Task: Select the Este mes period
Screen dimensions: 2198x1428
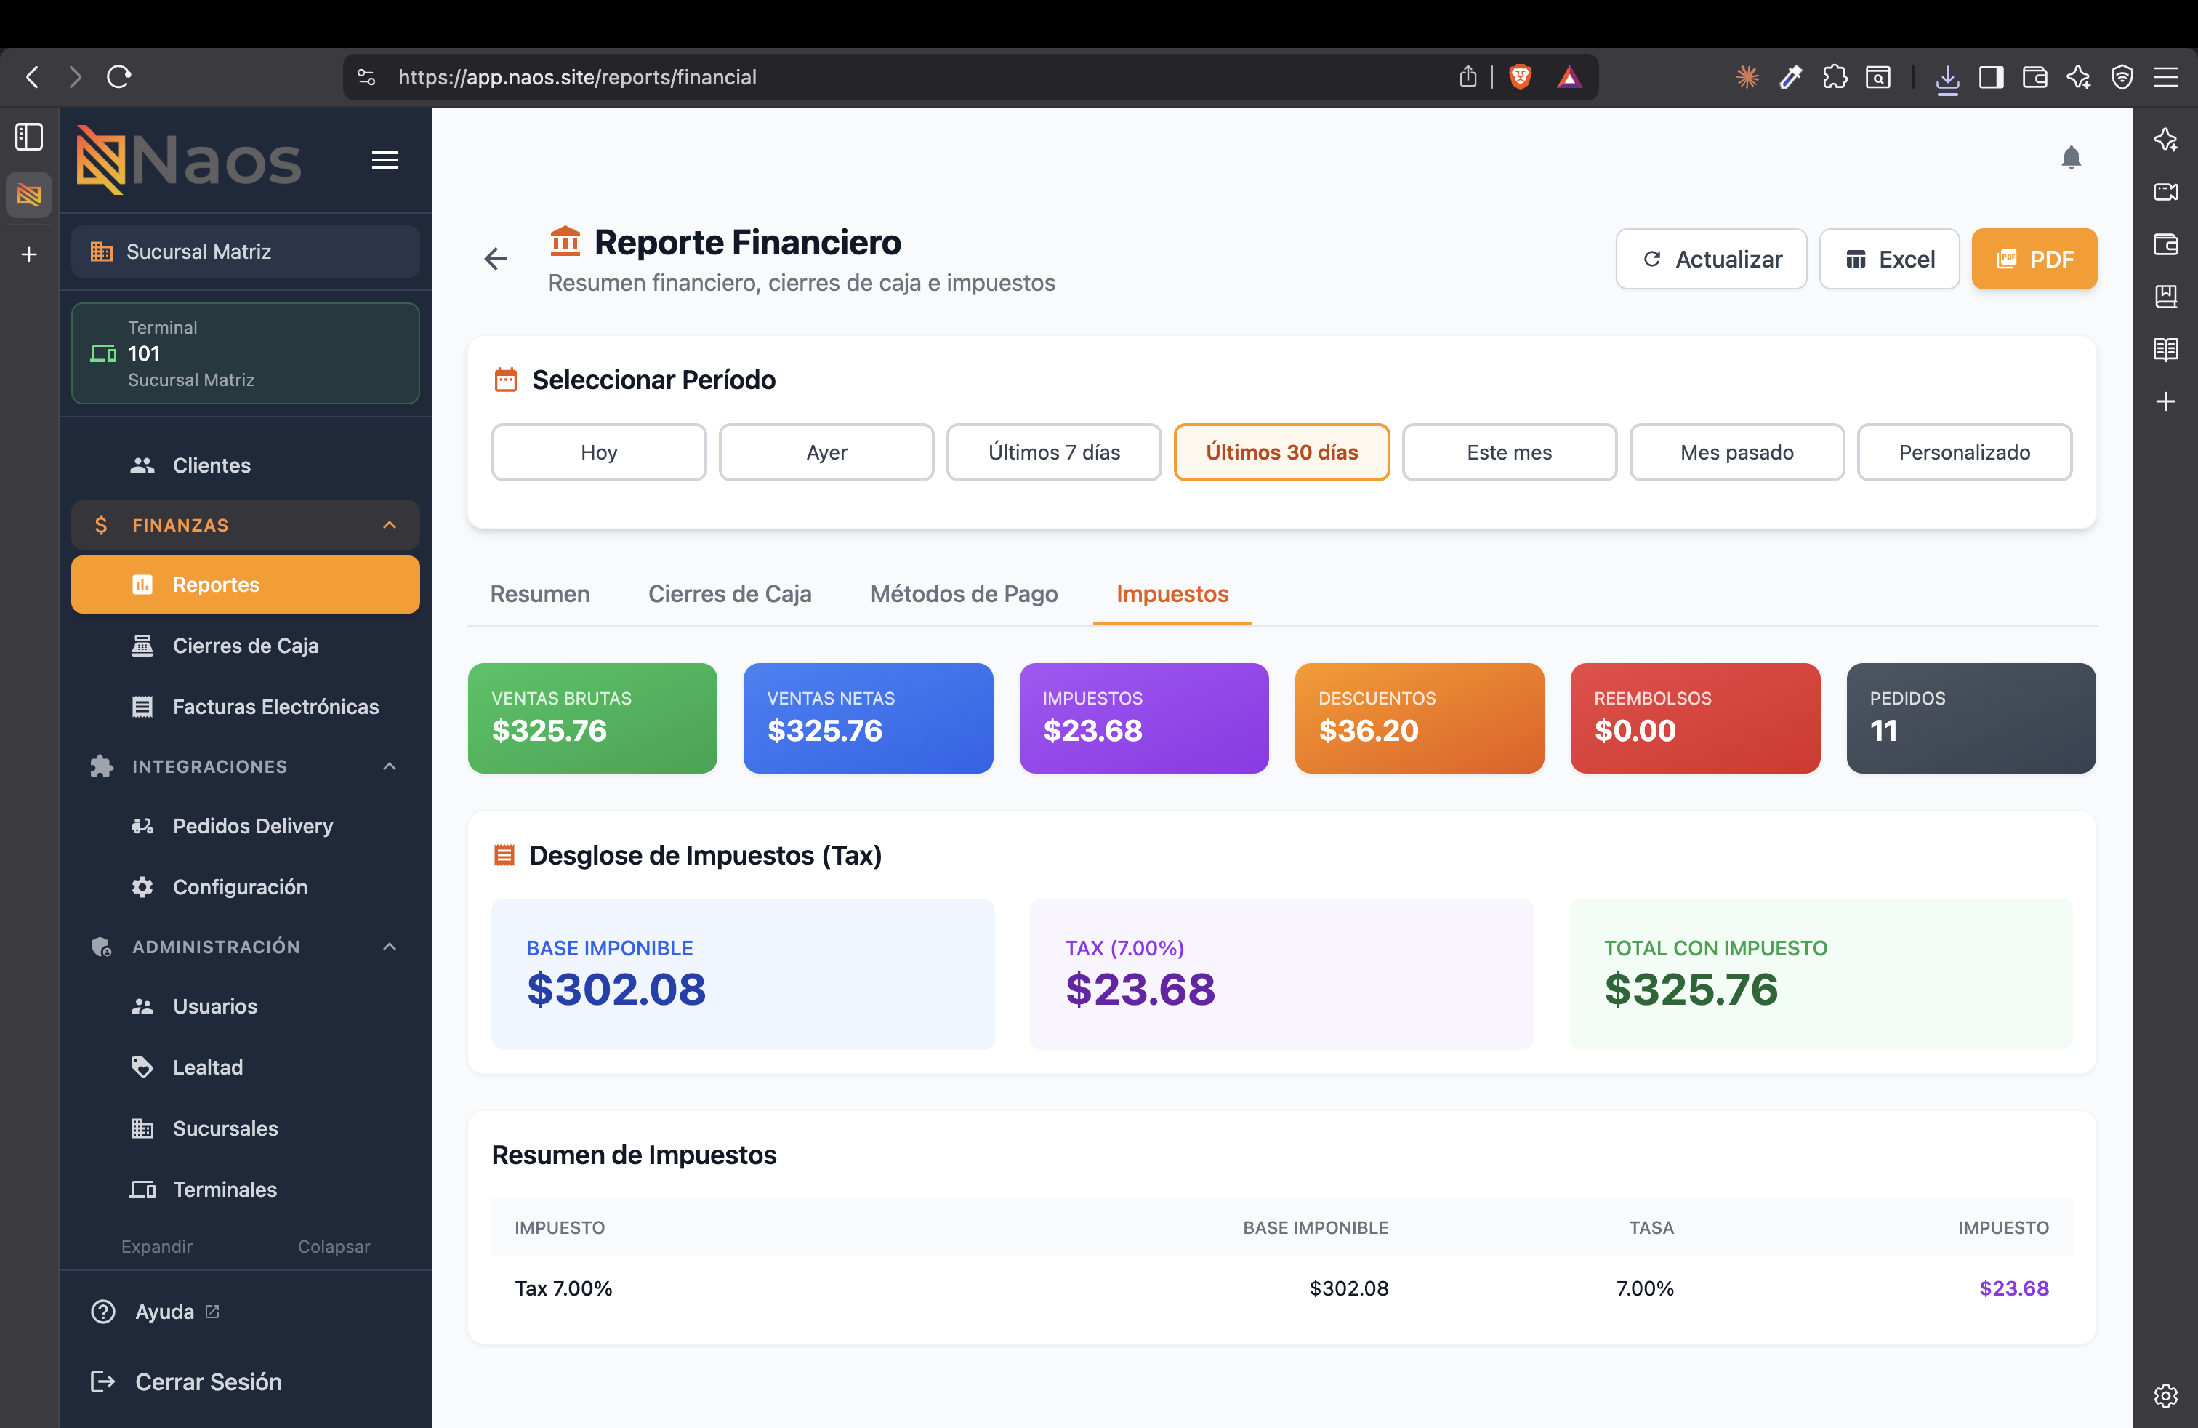Action: click(x=1509, y=452)
